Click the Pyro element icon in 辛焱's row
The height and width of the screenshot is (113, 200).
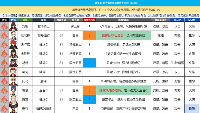4,108
